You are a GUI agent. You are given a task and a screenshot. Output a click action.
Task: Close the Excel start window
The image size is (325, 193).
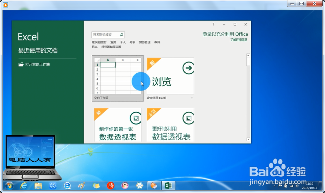[x=246, y=24]
